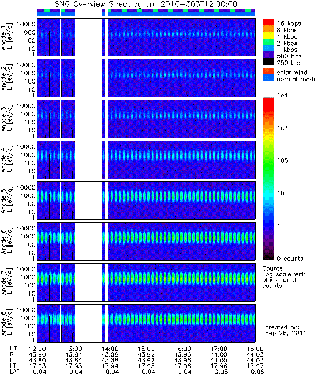Click the Anode 4 axis label
Image resolution: width=318 pixels, height=375 pixels.
point(6,160)
